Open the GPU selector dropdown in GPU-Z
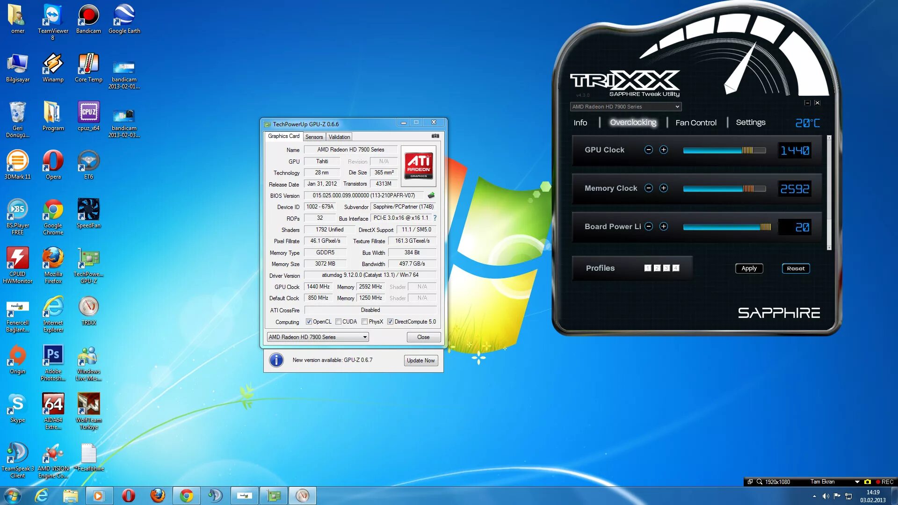898x505 pixels. coord(318,337)
